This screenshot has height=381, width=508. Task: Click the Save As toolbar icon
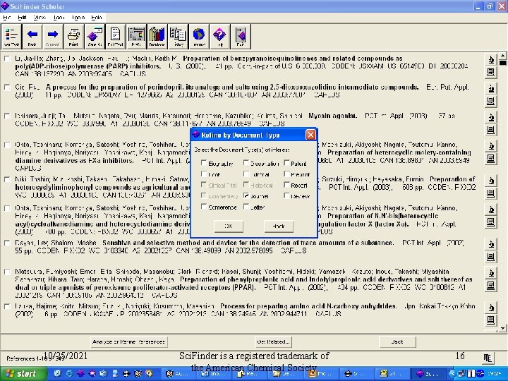(x=95, y=36)
